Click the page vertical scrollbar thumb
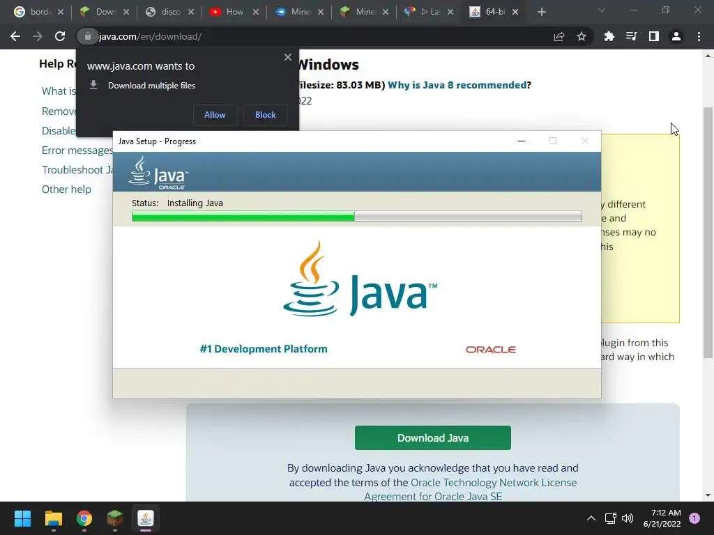The height and width of the screenshot is (535, 714). [708, 232]
